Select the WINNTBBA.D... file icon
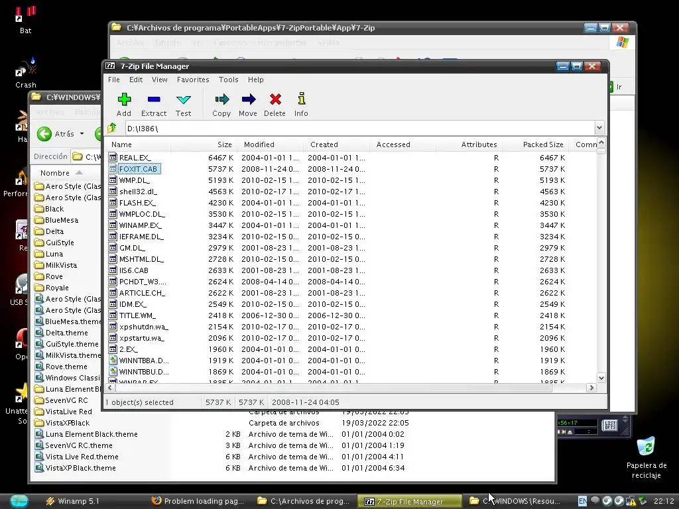This screenshot has height=509, width=679. point(113,360)
